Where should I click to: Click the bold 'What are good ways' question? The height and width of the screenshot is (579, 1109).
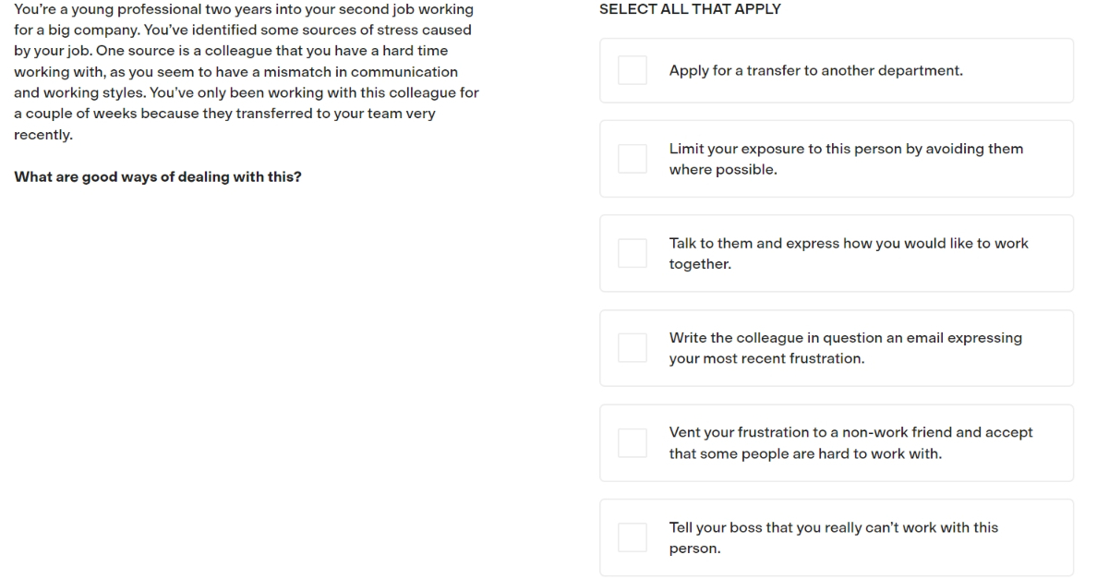point(158,177)
